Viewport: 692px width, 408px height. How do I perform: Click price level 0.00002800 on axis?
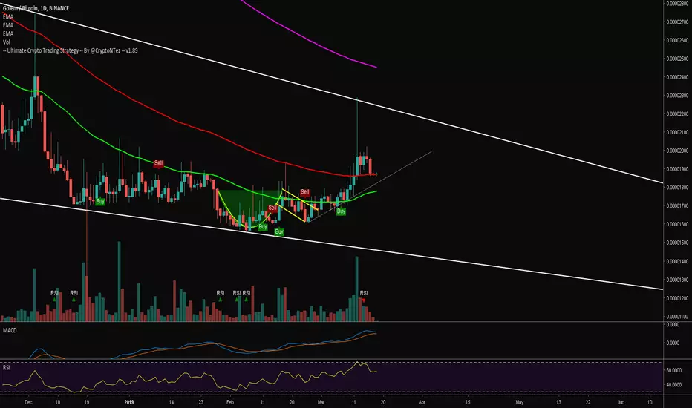[x=677, y=3]
